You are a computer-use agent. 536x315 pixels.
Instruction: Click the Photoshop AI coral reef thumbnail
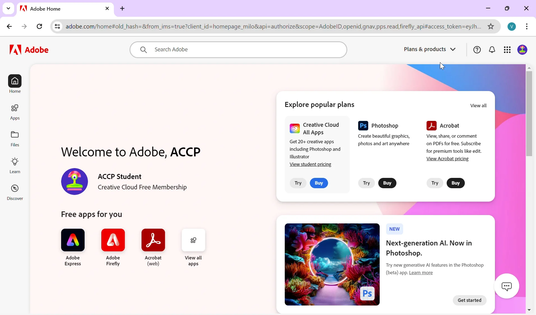pos(332,264)
